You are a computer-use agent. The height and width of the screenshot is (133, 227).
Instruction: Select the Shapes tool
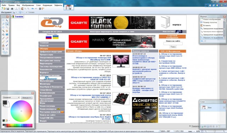(5, 53)
